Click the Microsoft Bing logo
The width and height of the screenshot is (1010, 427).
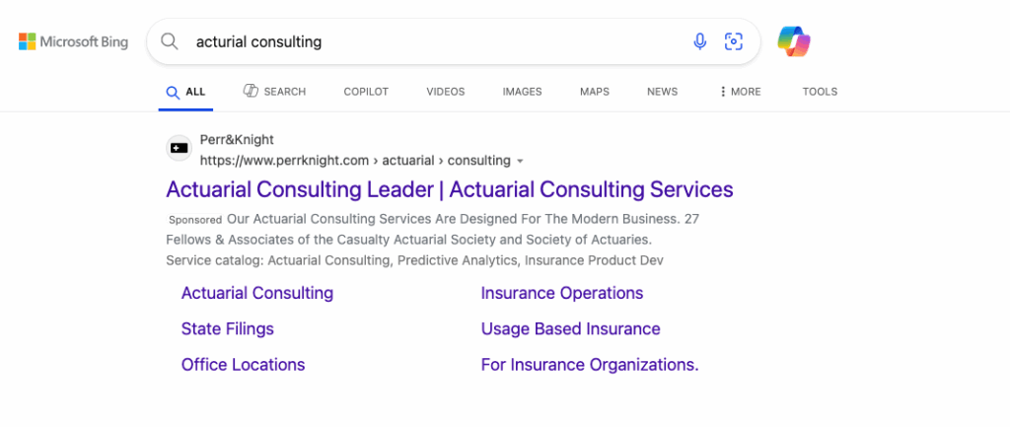(73, 41)
